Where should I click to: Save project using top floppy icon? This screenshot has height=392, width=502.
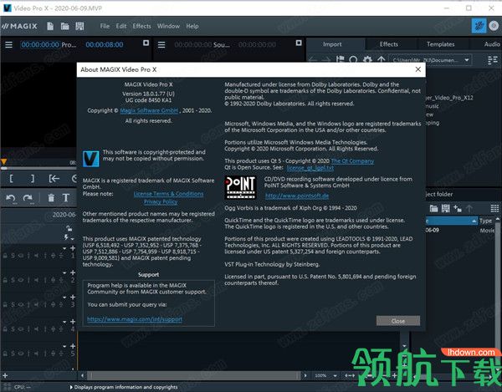(x=79, y=26)
